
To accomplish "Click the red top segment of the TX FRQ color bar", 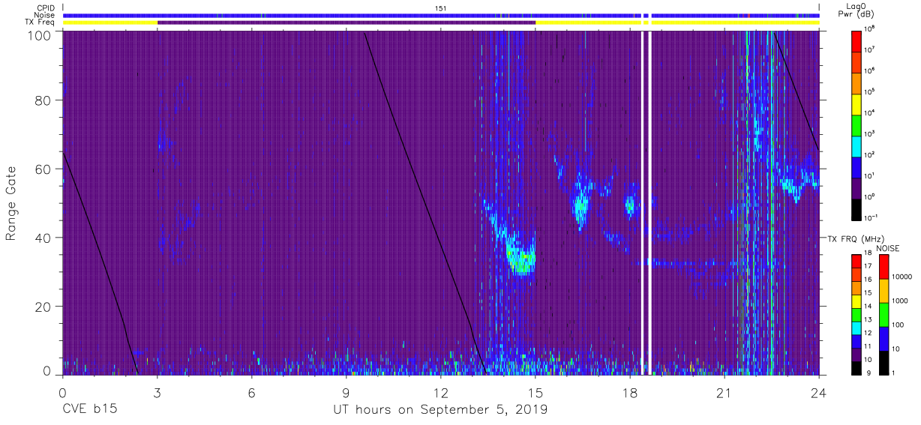I will pos(856,261).
